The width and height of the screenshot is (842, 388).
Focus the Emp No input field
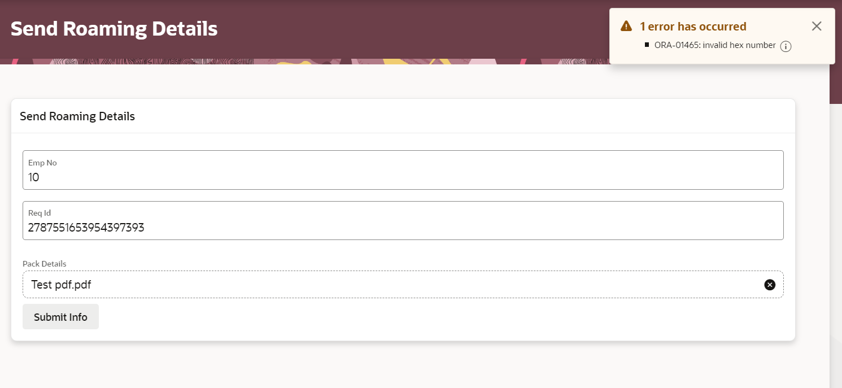point(403,170)
